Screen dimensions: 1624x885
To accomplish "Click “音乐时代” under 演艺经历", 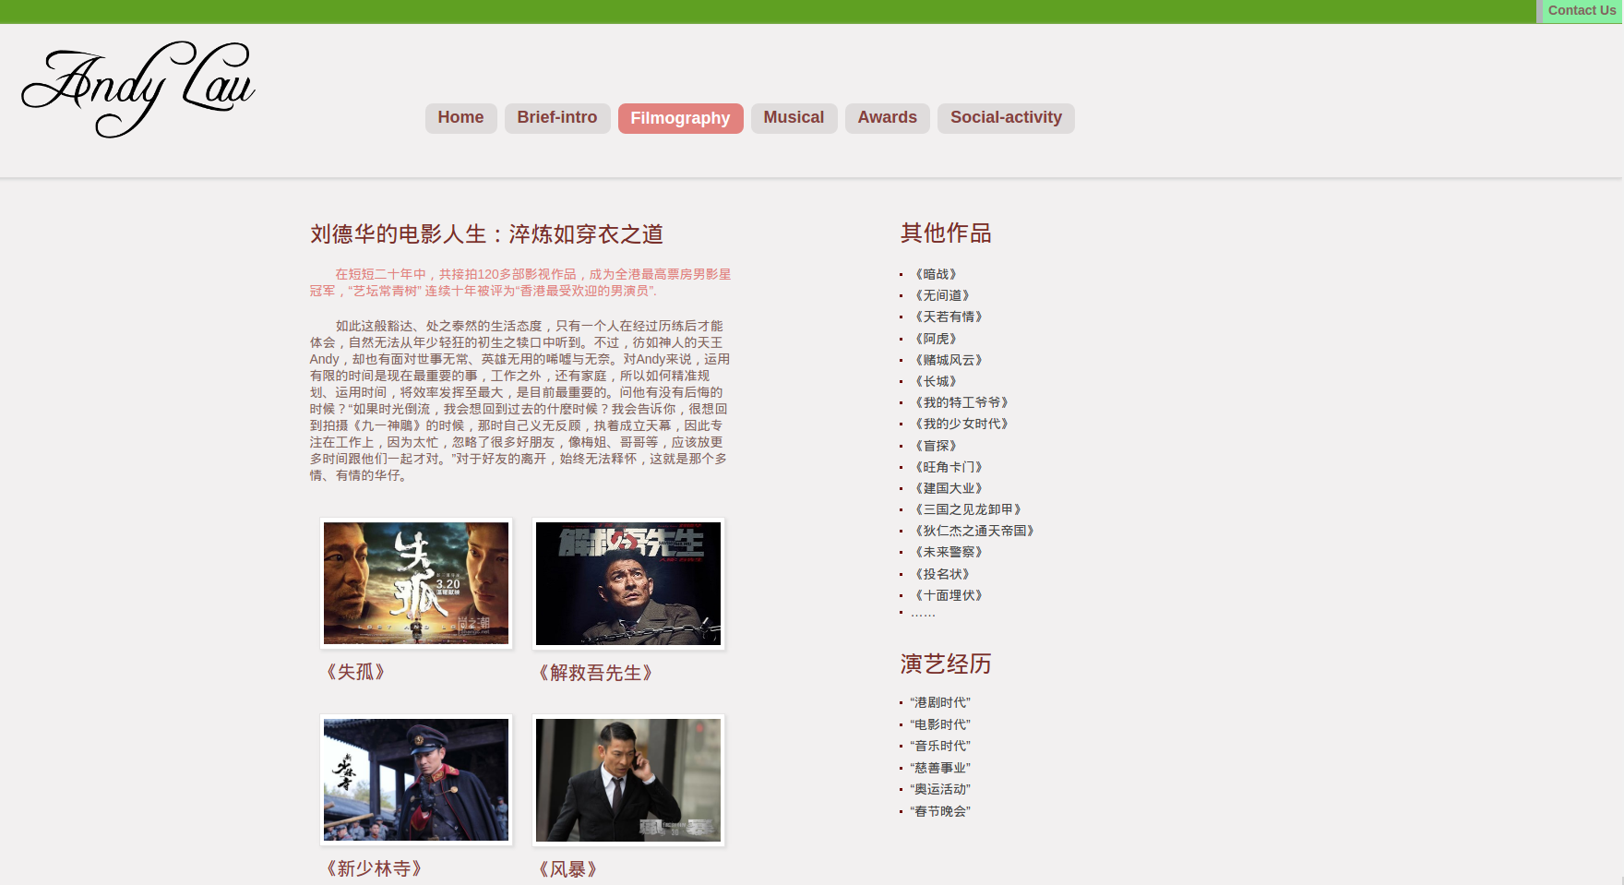I will (x=940, y=746).
